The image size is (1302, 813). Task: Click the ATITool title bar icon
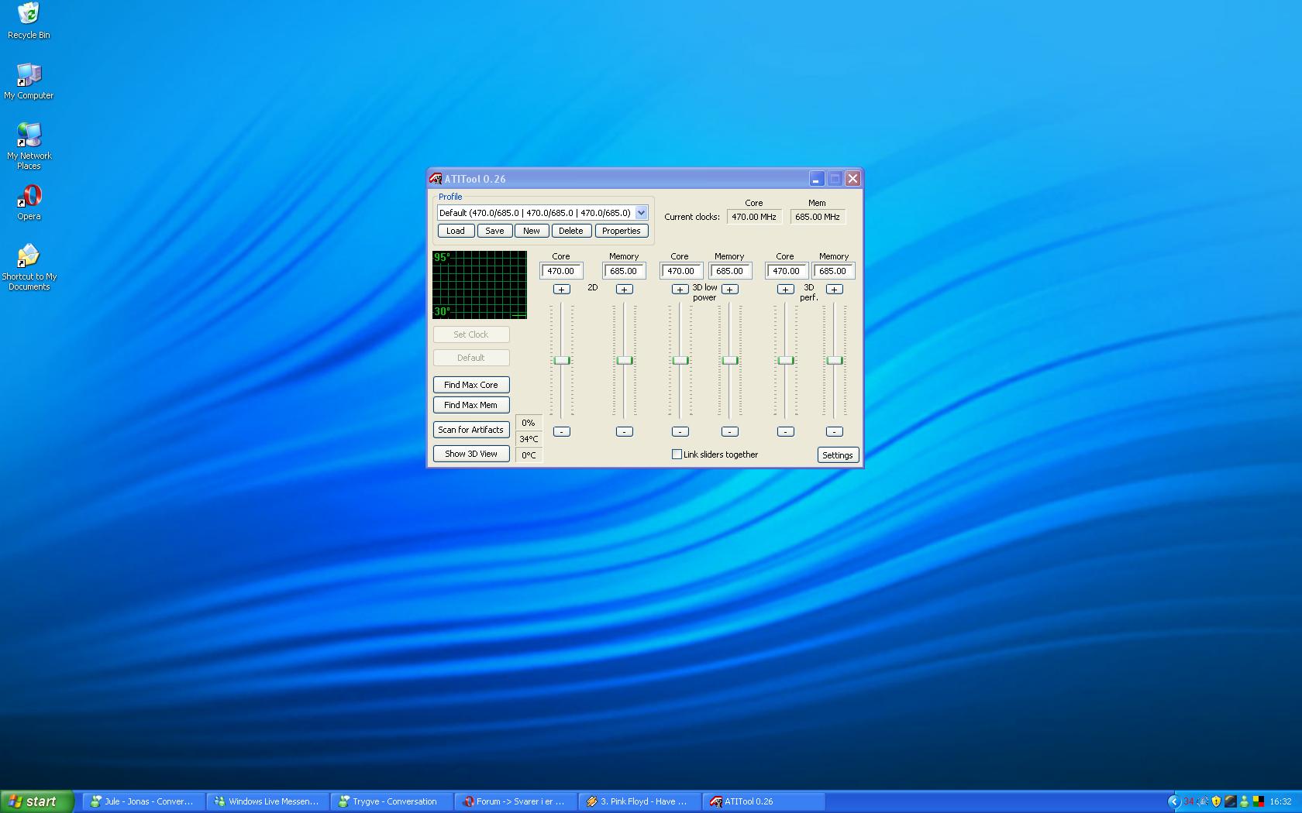tap(436, 179)
